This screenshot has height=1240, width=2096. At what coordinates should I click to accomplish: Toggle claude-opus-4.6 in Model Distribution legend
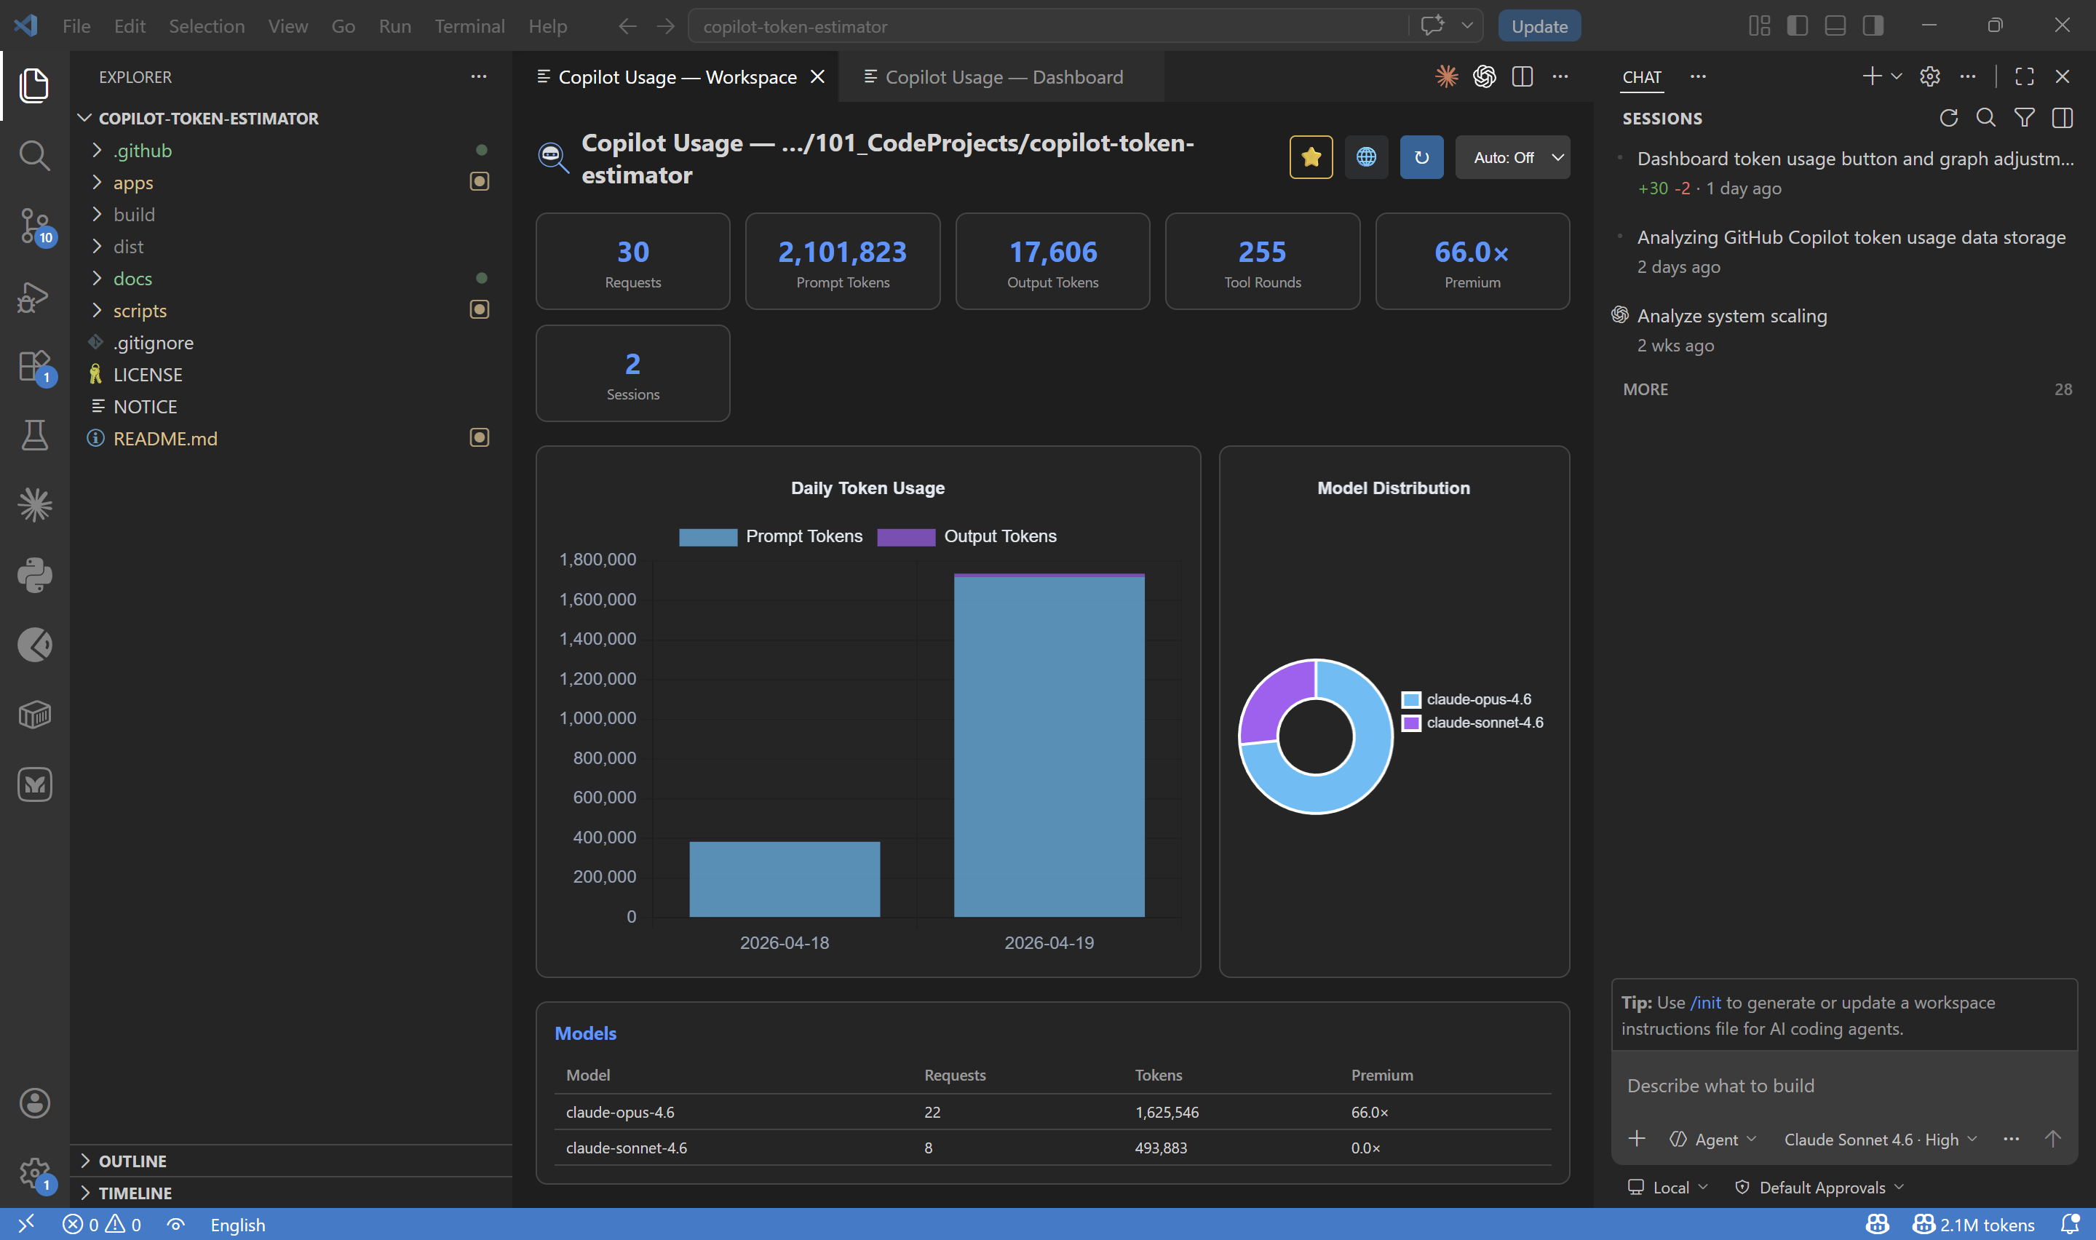(x=1467, y=699)
